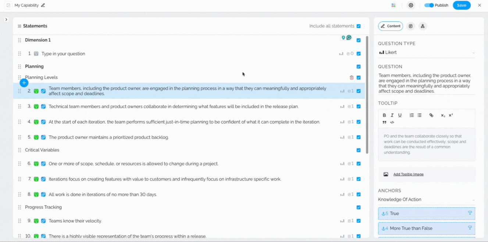This screenshot has height=242, width=488.
Task: Insert blockquote in the tooltip editor
Action: pyautogui.click(x=384, y=122)
